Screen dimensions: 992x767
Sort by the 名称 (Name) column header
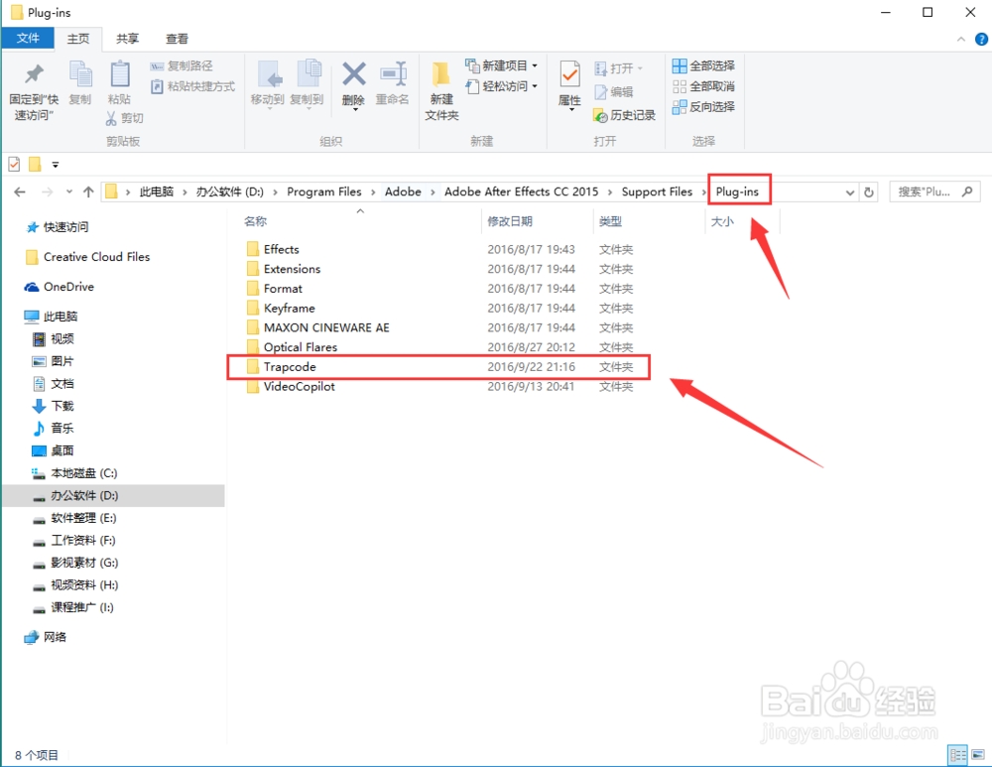point(256,221)
